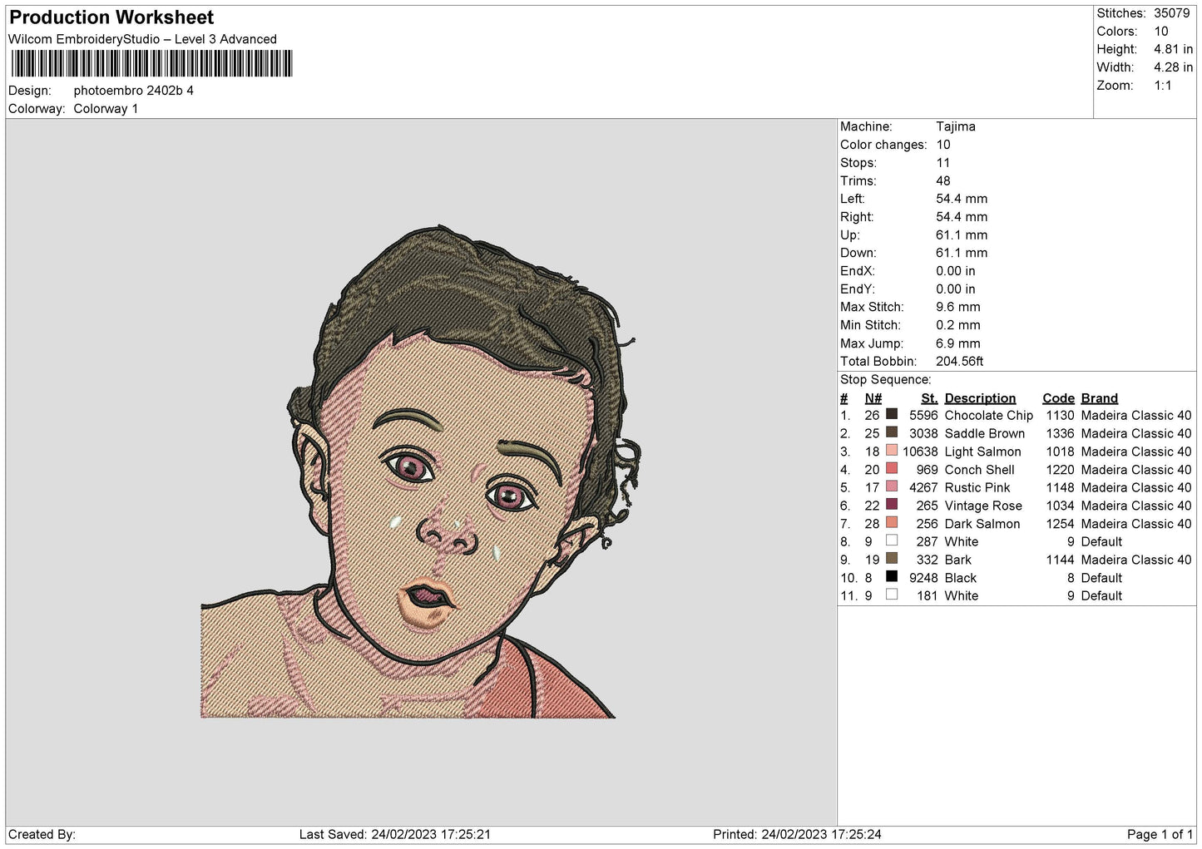Click the Vintage Rose color swatch

pyautogui.click(x=892, y=505)
